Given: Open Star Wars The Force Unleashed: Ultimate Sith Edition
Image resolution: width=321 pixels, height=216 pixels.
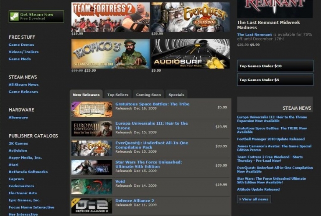Looking at the screenshot, I should click(149, 164).
